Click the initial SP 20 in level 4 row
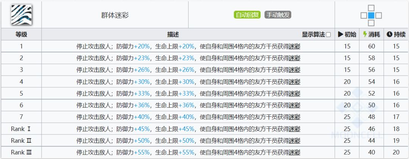Image resolution: width=409 pixels, height=159 pixels. (347, 82)
